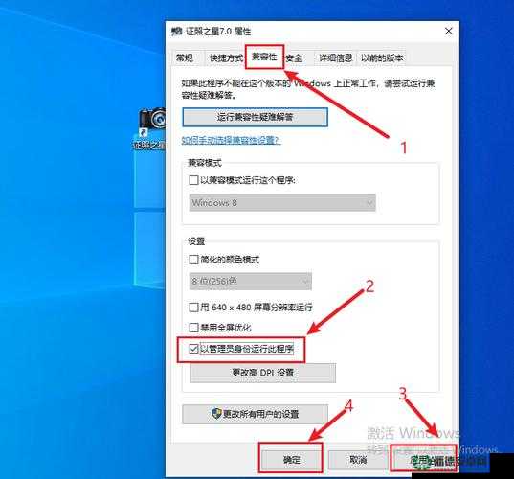The width and height of the screenshot is (514, 479).
Task: Click the 取消 button
Action: tap(358, 460)
